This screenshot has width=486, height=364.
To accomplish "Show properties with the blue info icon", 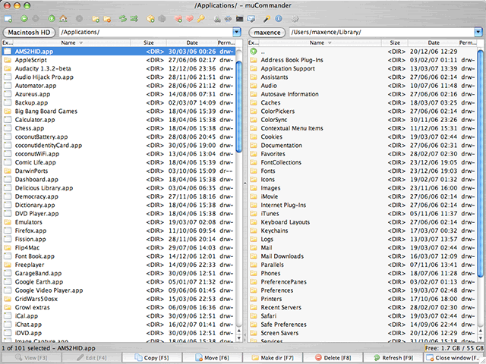I will coord(279,19).
